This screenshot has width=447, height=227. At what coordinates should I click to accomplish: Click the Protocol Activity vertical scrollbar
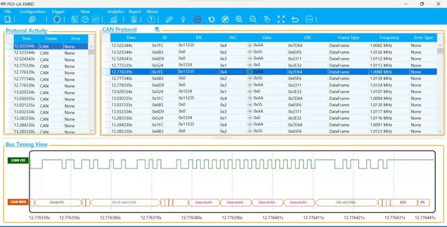pos(91,84)
